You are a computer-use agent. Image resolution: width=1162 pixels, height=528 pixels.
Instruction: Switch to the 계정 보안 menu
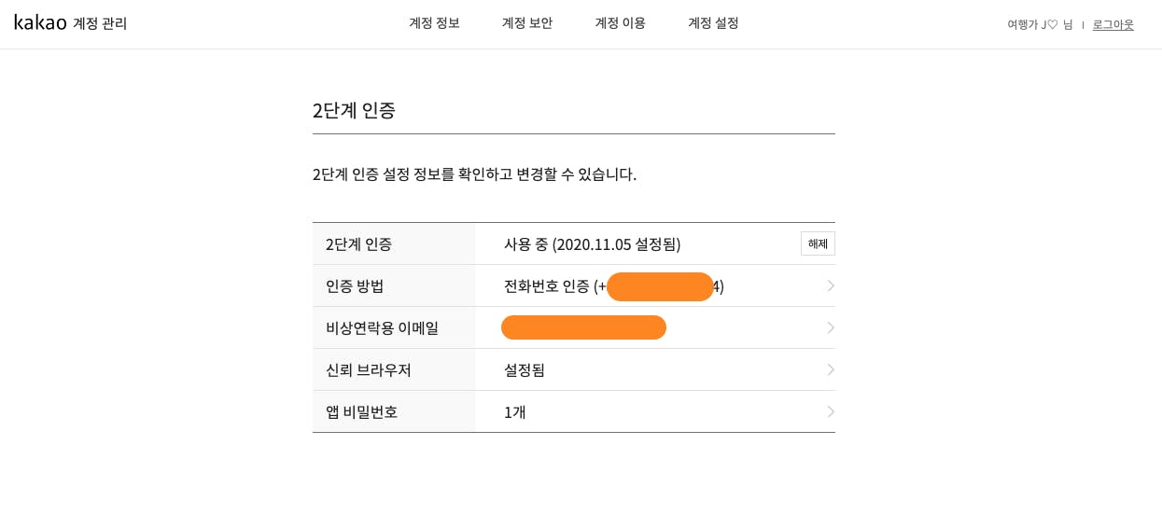click(x=527, y=23)
